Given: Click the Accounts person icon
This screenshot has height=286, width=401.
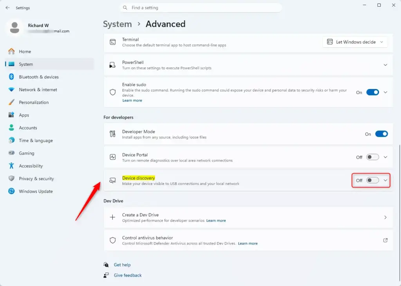Looking at the screenshot, I should [11, 127].
